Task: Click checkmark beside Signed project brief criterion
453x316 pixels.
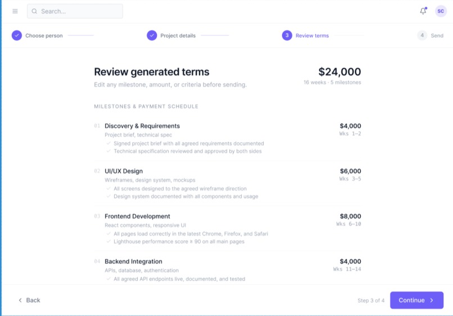Action: (x=108, y=143)
